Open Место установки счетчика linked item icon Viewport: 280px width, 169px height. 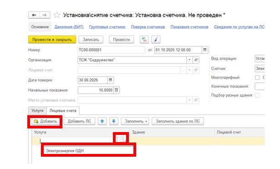coord(196,100)
